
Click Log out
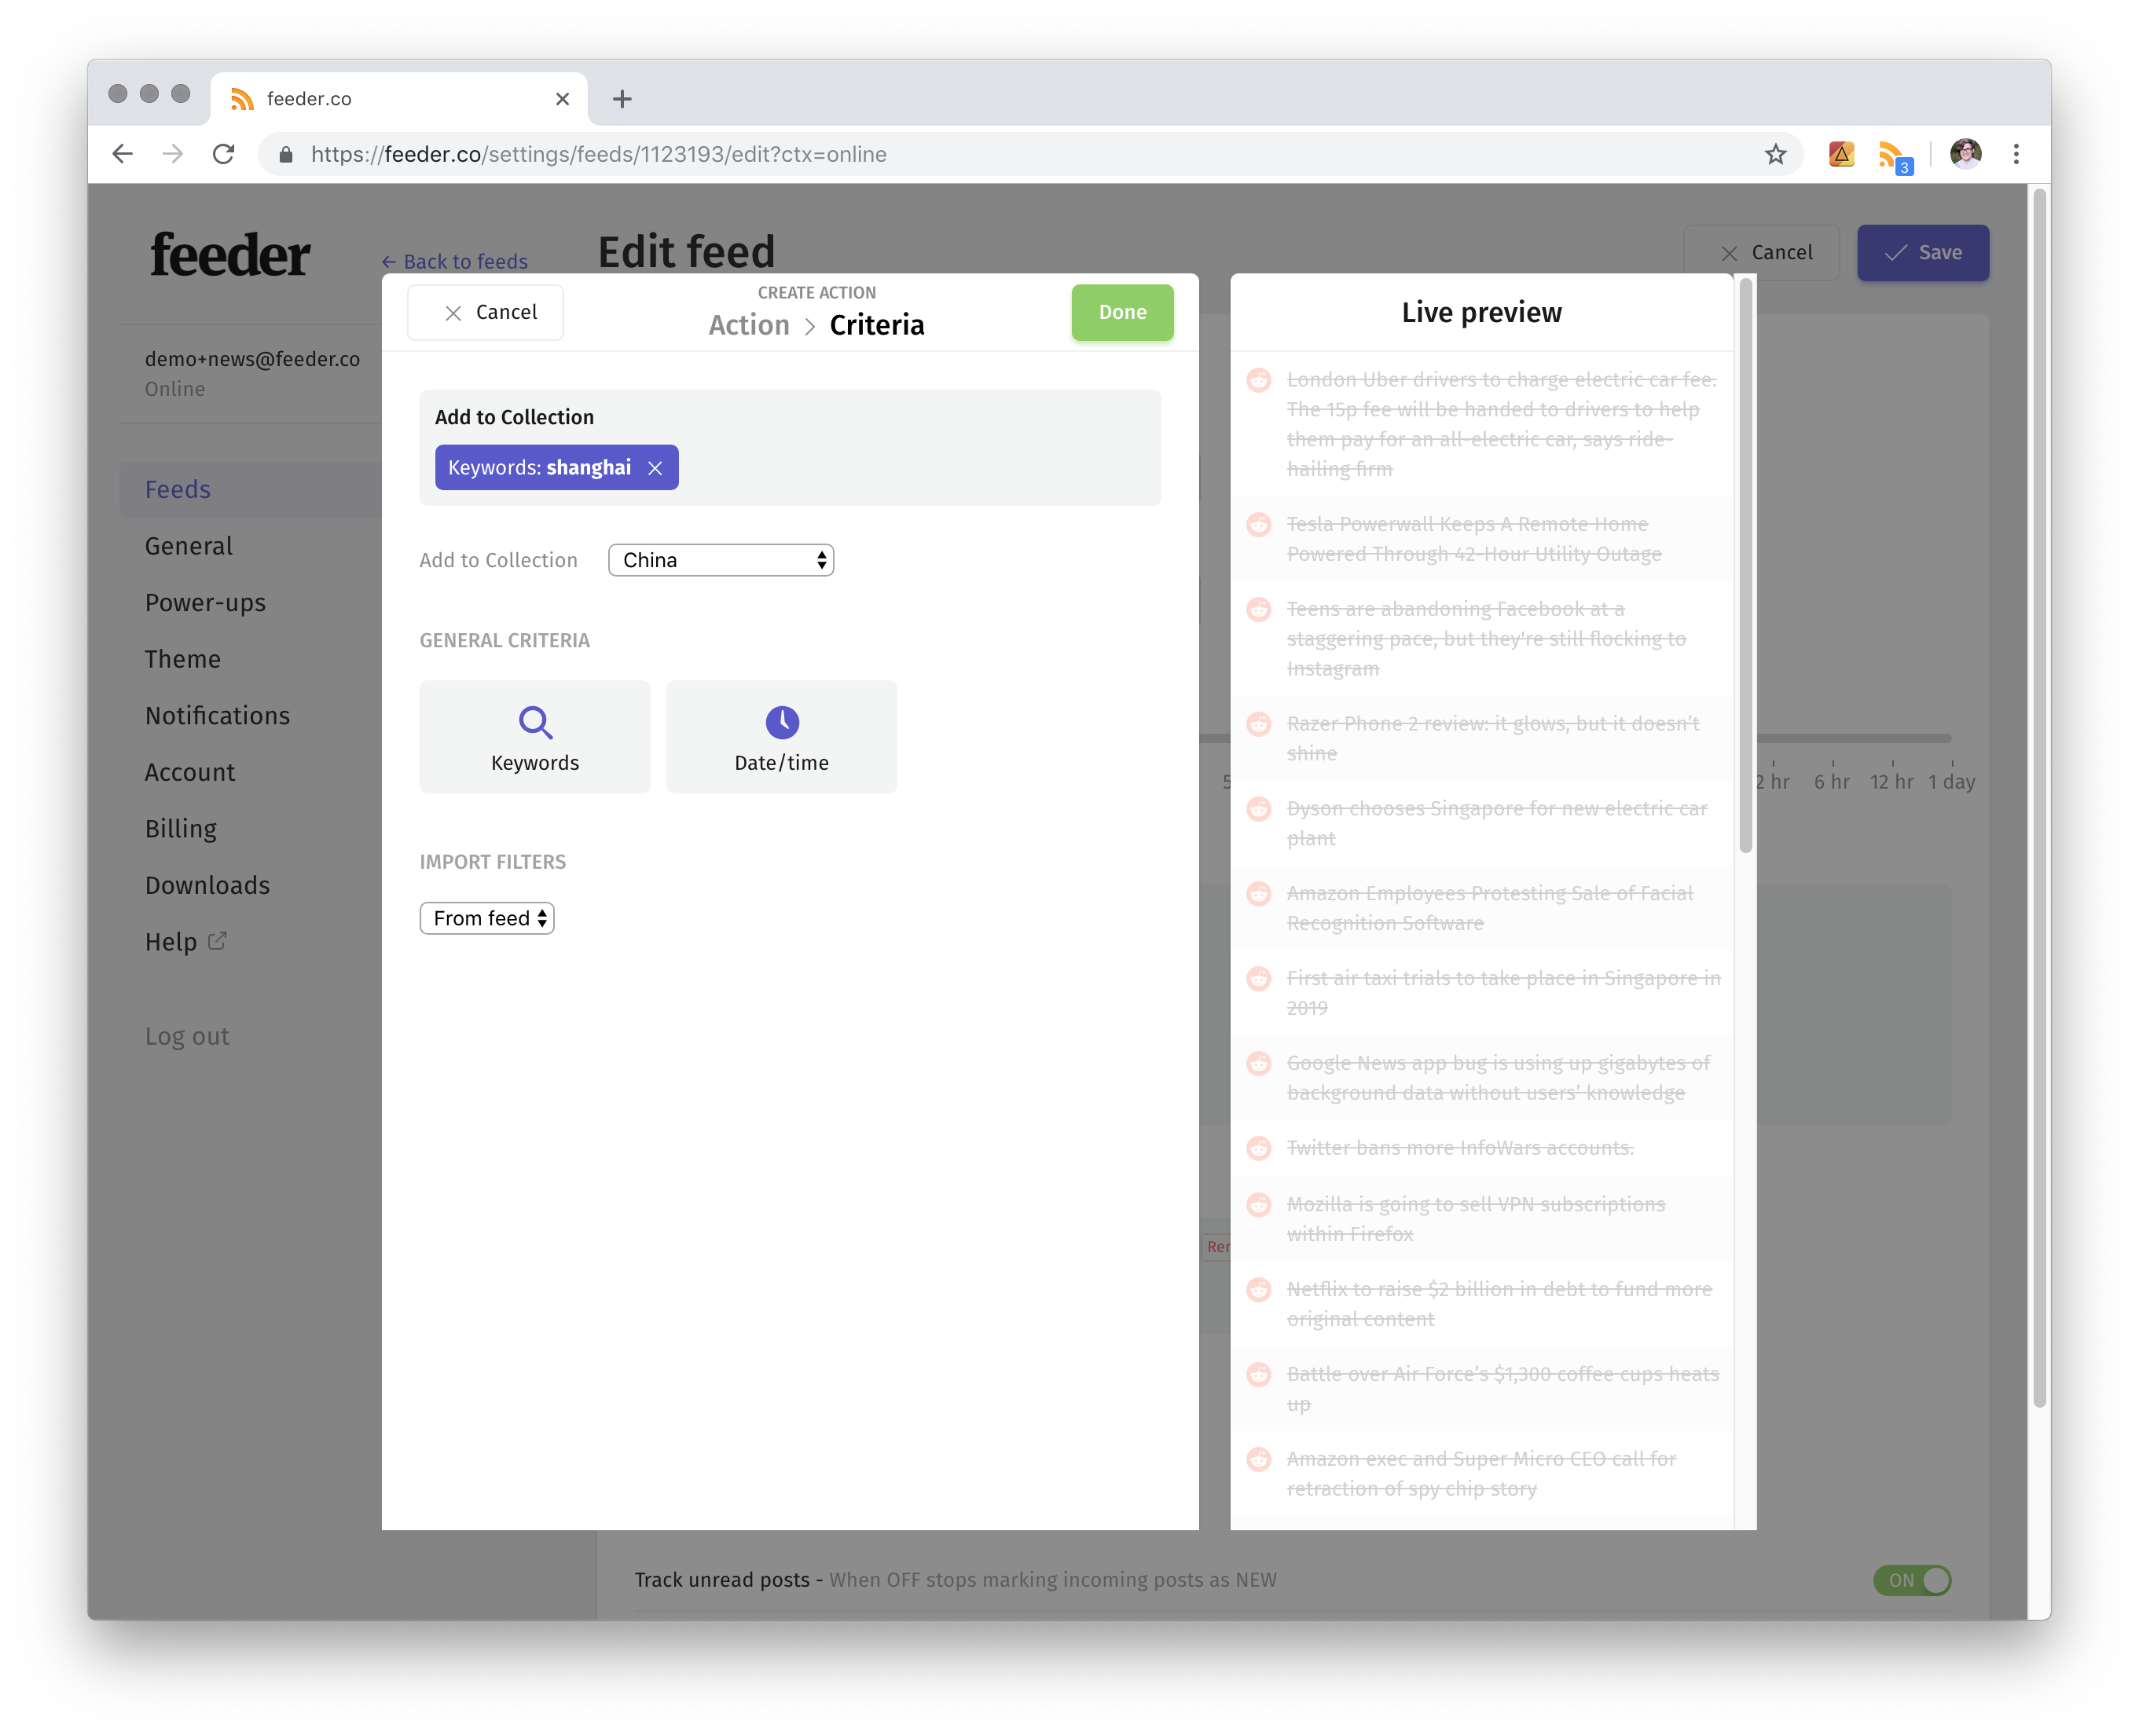[x=187, y=1036]
